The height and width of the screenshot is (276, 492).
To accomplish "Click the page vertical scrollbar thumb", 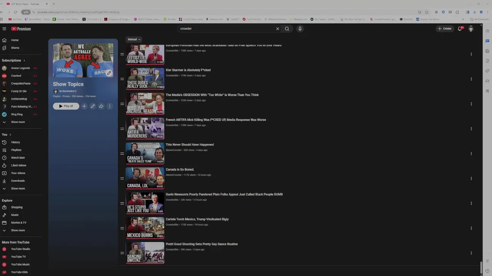I will 481,268.
